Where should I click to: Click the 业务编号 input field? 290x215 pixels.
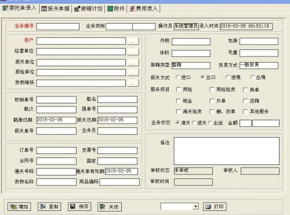[x=58, y=27]
